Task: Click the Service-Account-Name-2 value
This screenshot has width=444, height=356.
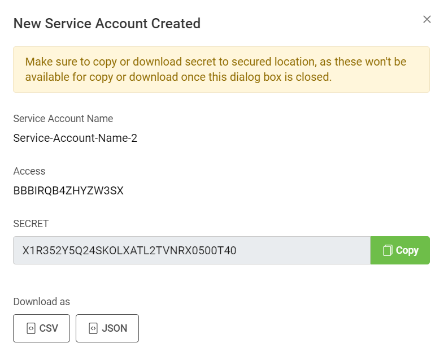Action: [x=75, y=138]
